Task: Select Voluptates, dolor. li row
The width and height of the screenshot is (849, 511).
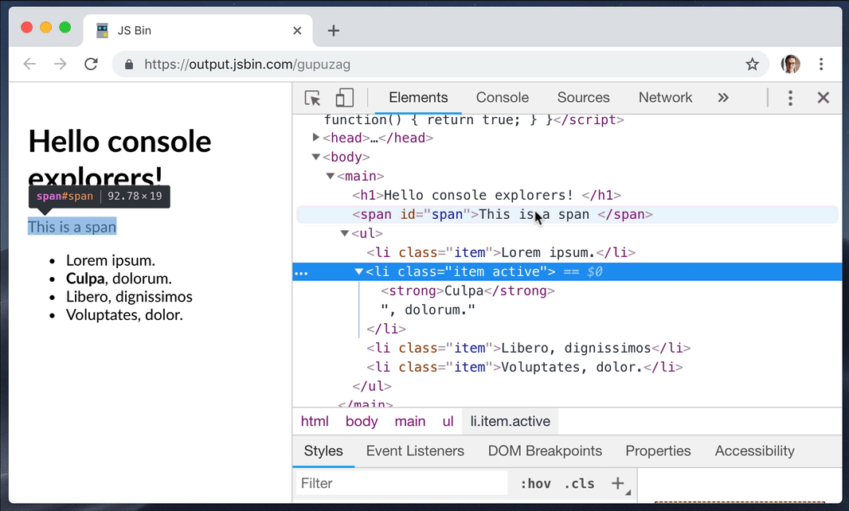Action: click(566, 368)
